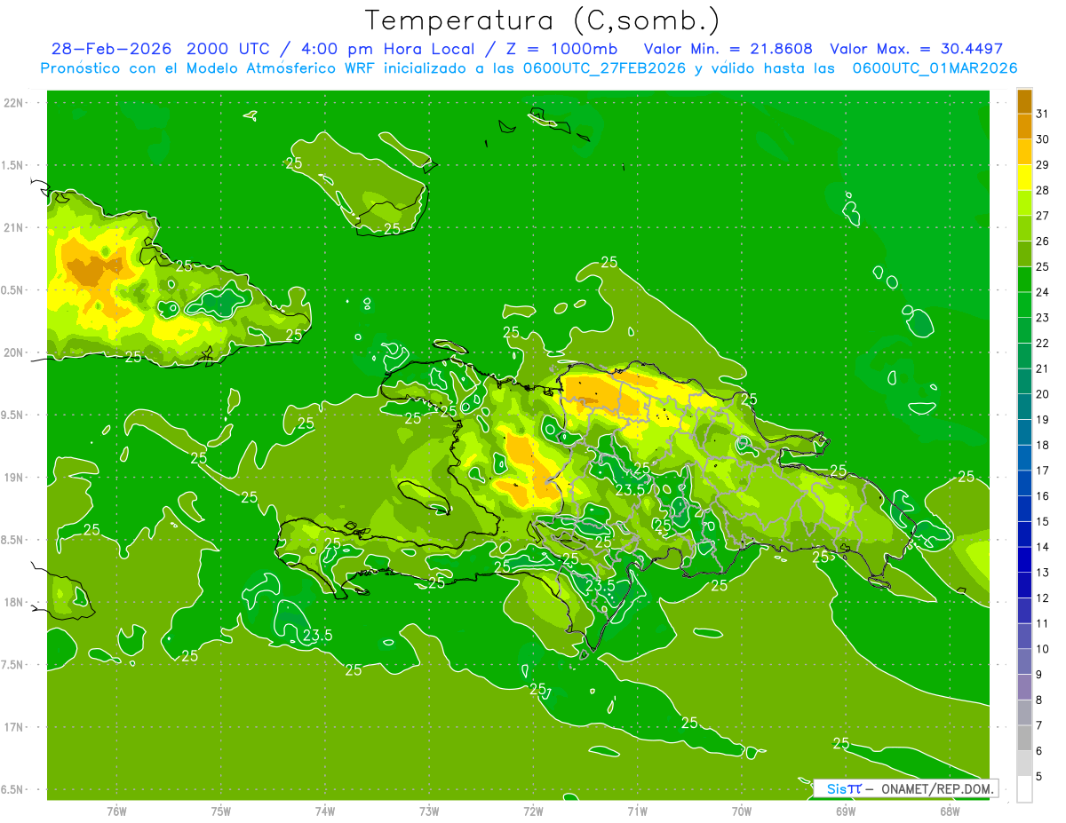
Task: Select the "Valor Max. = 30.4497" text
Action: [916, 49]
